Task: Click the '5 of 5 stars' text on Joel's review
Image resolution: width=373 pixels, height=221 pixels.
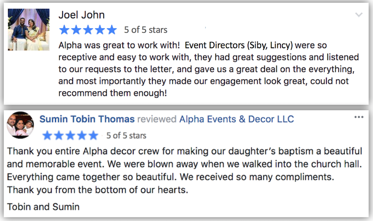Action: (x=145, y=30)
